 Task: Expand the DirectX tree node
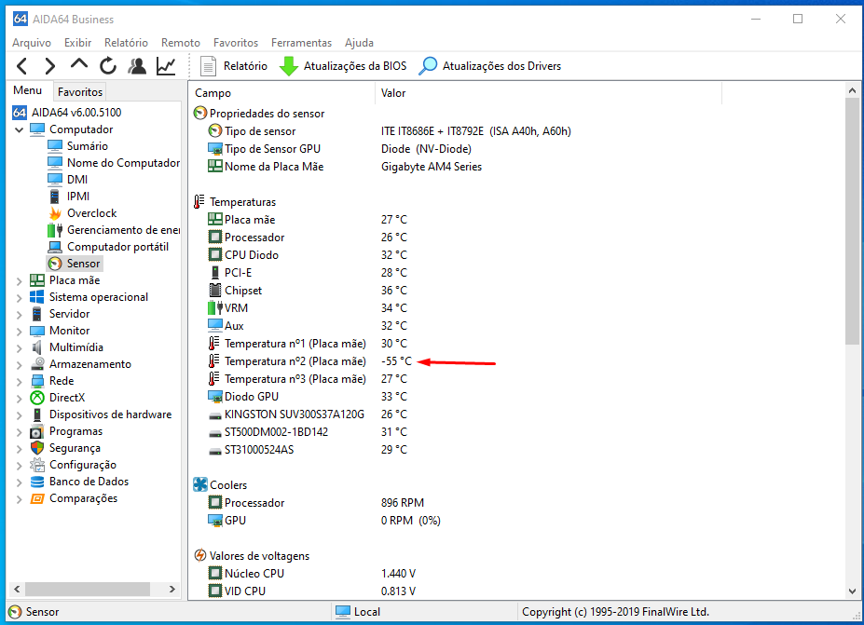click(x=20, y=399)
